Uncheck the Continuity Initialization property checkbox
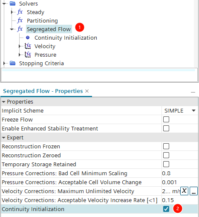The image size is (199, 217). point(166,209)
